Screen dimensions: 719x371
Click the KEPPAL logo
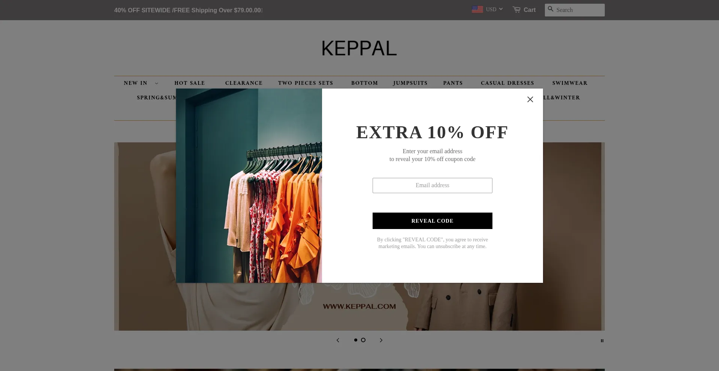click(359, 49)
